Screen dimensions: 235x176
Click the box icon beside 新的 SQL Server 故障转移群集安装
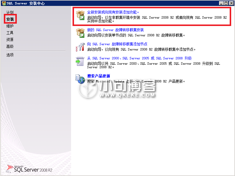(80, 33)
